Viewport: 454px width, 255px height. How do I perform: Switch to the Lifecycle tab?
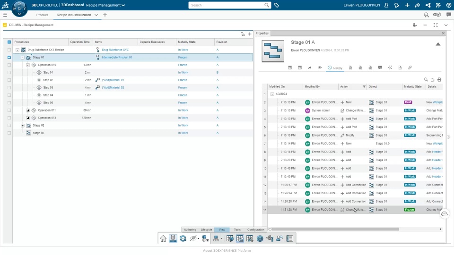click(207, 229)
